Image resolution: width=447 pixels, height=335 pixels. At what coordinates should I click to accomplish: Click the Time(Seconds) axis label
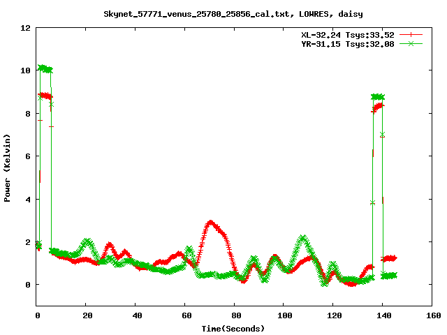[x=233, y=329]
